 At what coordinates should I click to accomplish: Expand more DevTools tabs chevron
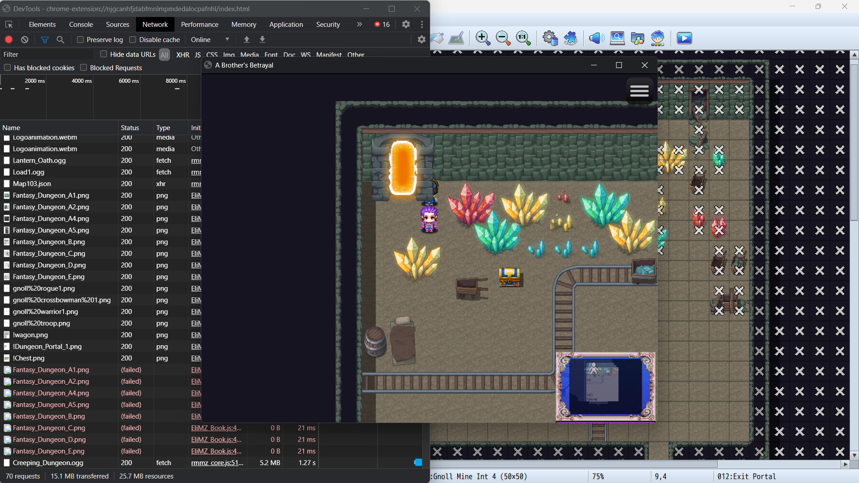[359, 24]
